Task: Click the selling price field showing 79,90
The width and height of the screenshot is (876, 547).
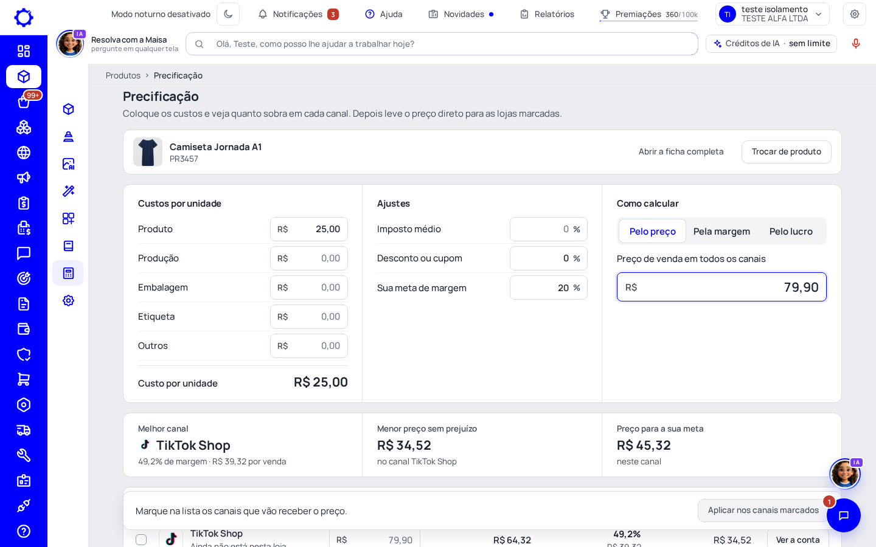Action: tap(721, 287)
